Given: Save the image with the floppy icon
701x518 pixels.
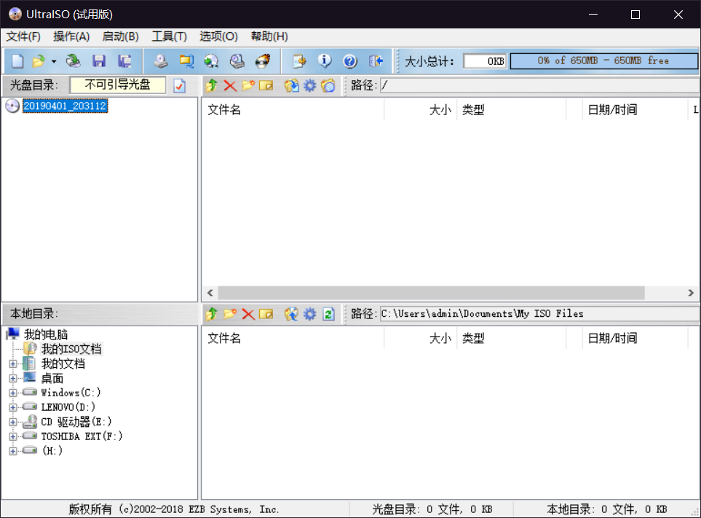Looking at the screenshot, I should [99, 61].
